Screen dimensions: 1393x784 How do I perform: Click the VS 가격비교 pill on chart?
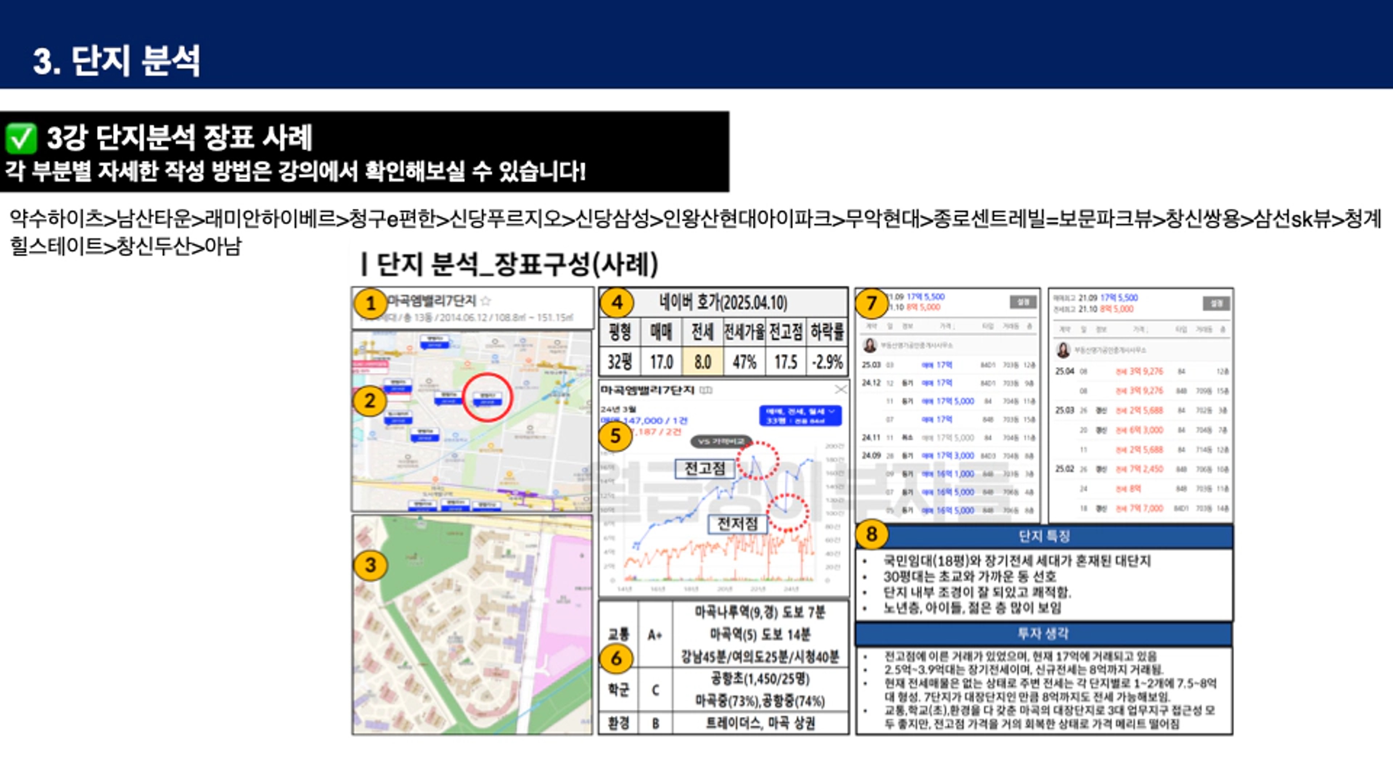pos(721,441)
